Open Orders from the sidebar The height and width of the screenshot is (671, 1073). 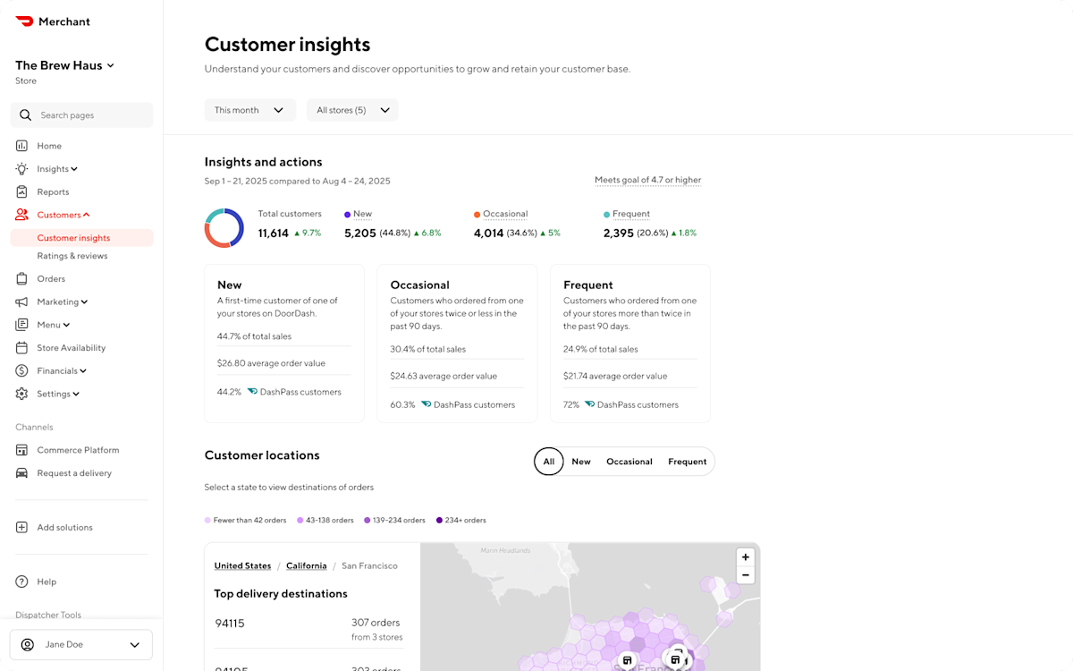click(x=21, y=278)
